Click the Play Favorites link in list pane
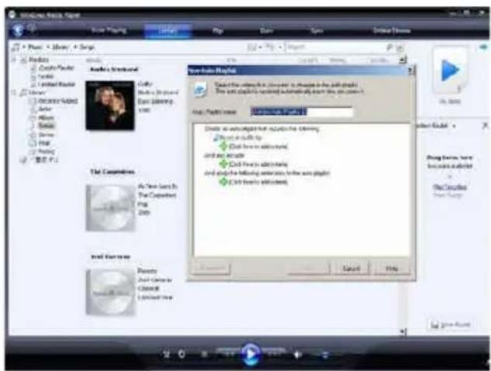This screenshot has width=491, height=371. pos(450,187)
